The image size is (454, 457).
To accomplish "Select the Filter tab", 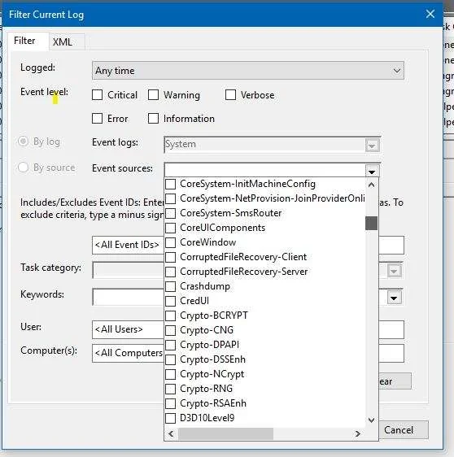I will click(x=24, y=41).
